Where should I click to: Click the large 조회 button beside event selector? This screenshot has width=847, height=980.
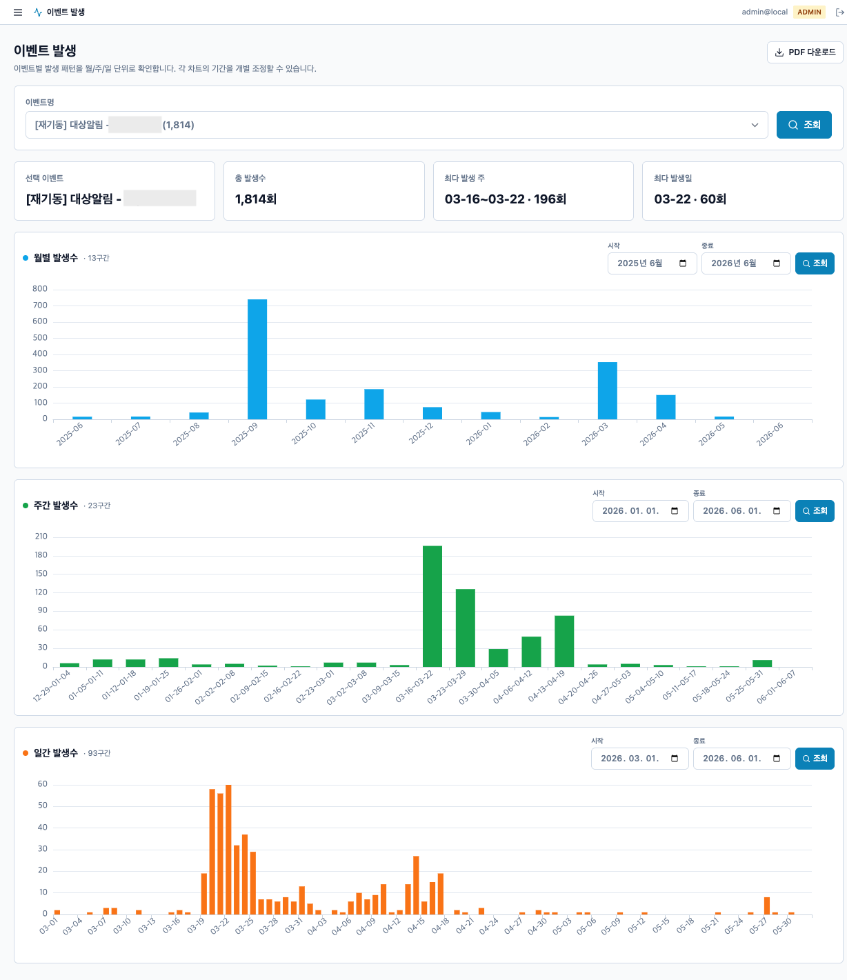tap(804, 125)
